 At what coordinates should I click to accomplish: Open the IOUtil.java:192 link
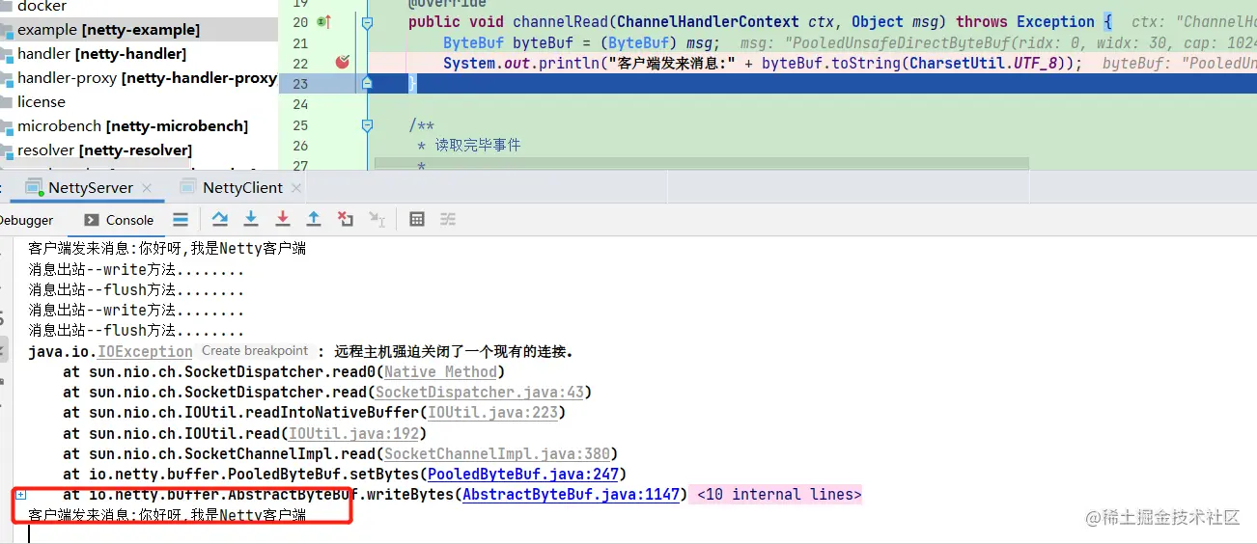[354, 433]
